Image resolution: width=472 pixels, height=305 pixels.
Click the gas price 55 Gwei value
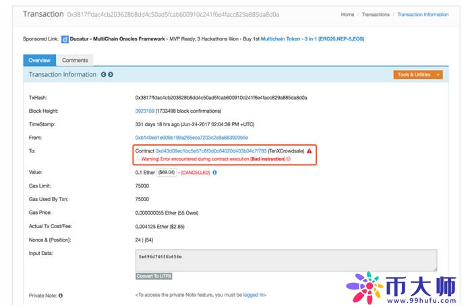[x=167, y=213]
